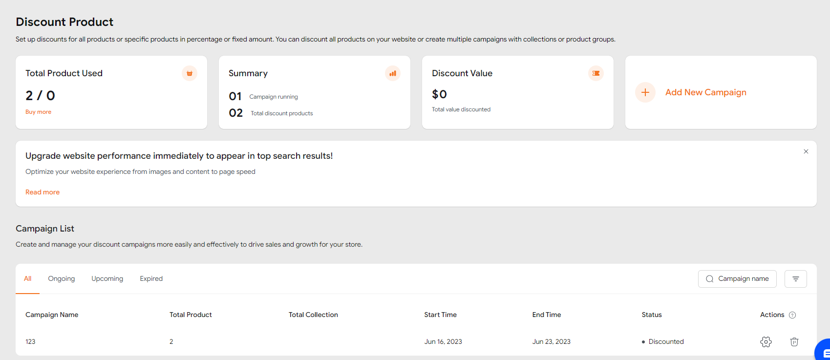Click the Buy more link
The height and width of the screenshot is (360, 830).
(38, 112)
